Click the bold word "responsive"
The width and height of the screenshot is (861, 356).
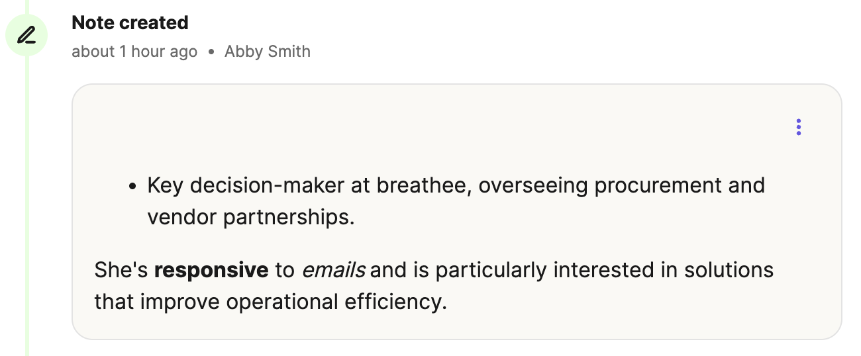(211, 270)
